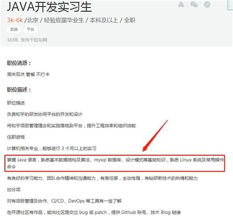Share the job via Weibo icon
This screenshot has height=219, width=233.
207,4
